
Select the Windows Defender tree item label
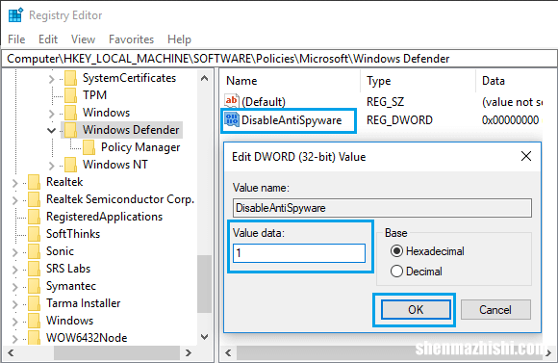131,130
